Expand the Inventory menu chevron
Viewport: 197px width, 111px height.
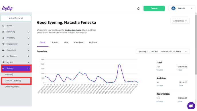tap(29, 38)
